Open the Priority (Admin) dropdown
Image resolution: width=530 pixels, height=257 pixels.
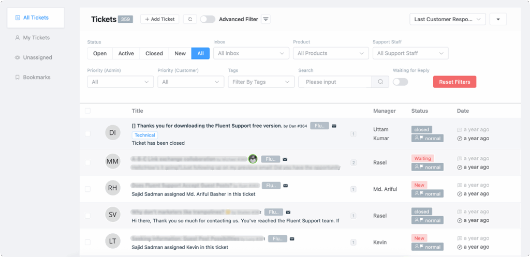[x=120, y=82]
